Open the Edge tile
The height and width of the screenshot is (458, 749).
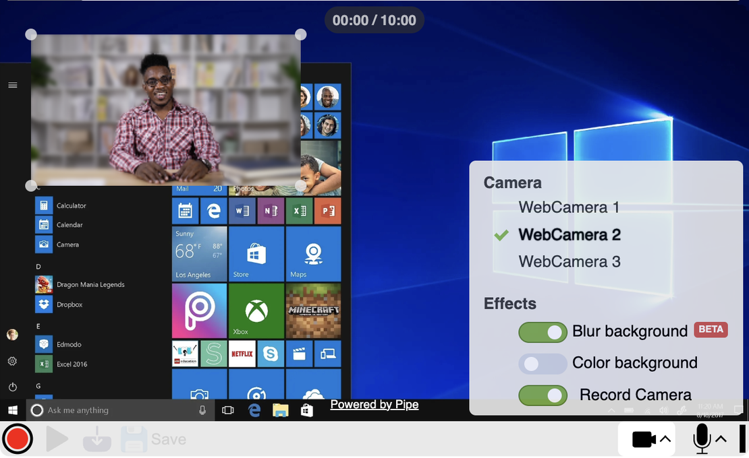click(213, 211)
